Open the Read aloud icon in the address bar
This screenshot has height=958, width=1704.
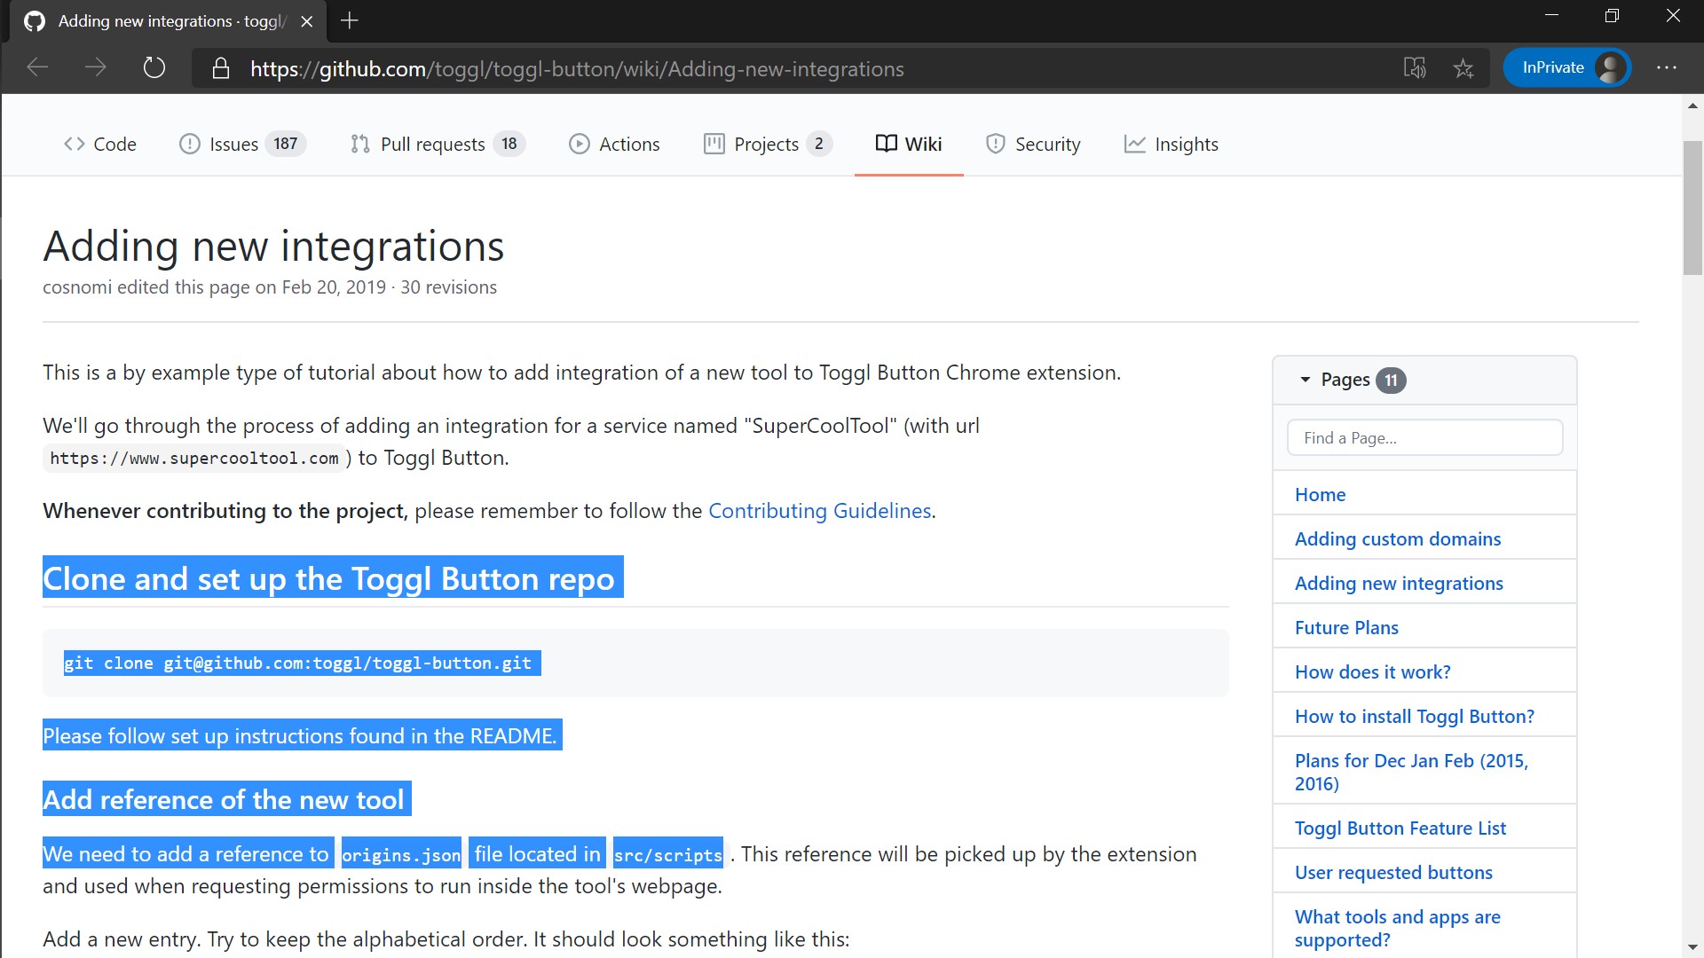(1416, 68)
